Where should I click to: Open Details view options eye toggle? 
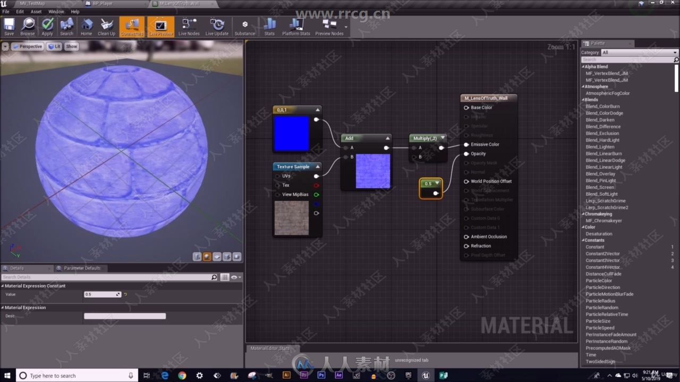coord(236,277)
